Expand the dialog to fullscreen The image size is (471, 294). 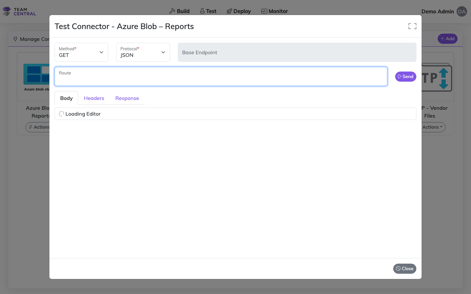(x=412, y=26)
